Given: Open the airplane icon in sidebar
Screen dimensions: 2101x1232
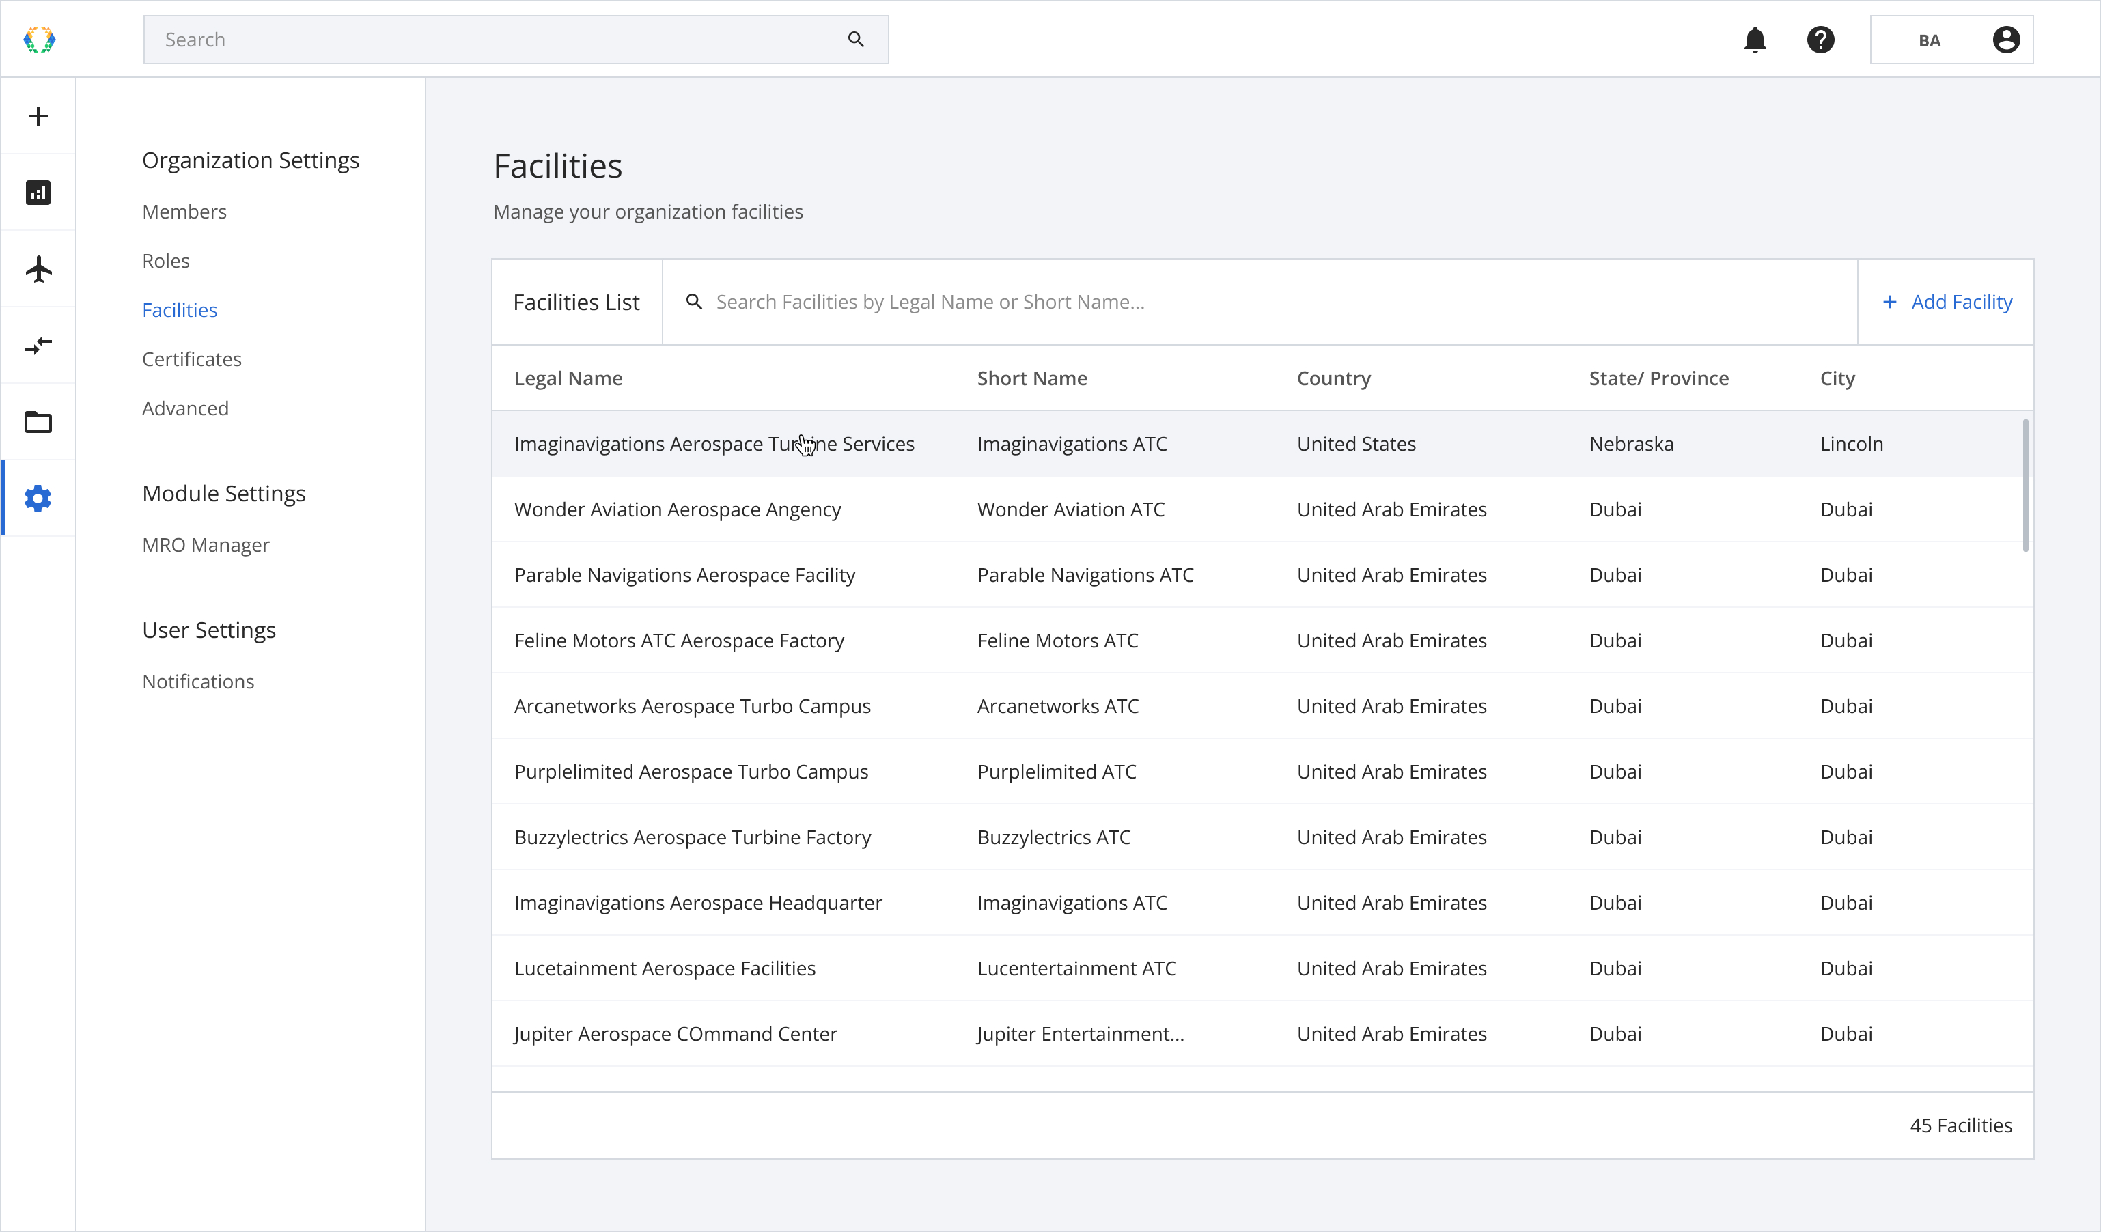Looking at the screenshot, I should click(x=38, y=269).
